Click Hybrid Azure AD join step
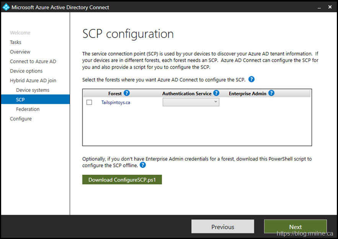This screenshot has width=338, height=239. [x=33, y=81]
